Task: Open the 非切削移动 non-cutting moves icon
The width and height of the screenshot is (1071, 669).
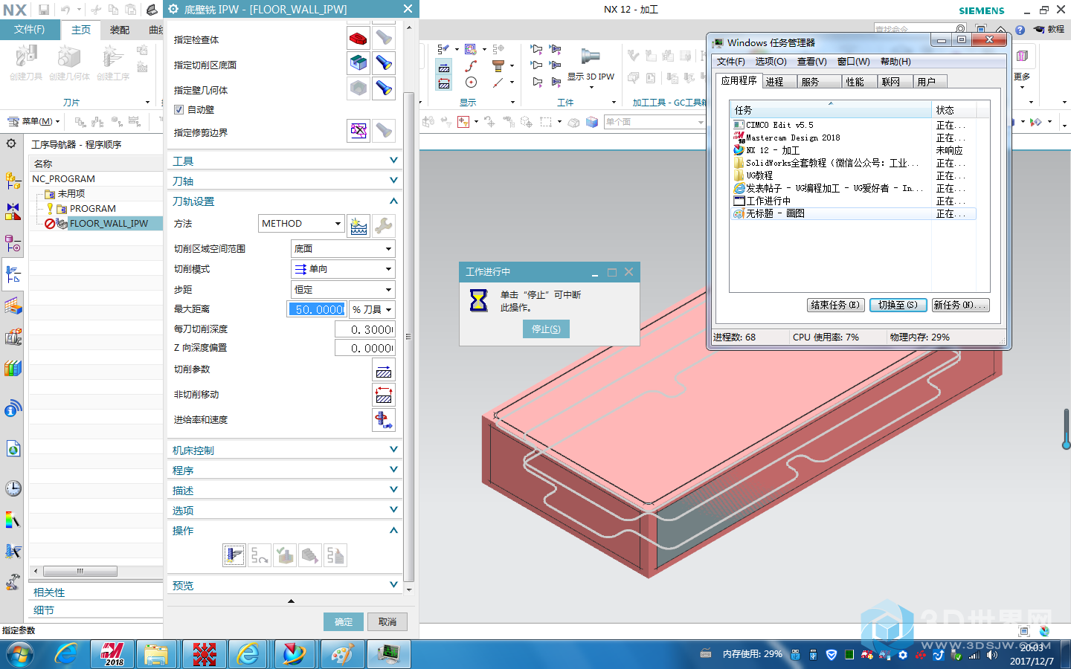Action: click(384, 395)
